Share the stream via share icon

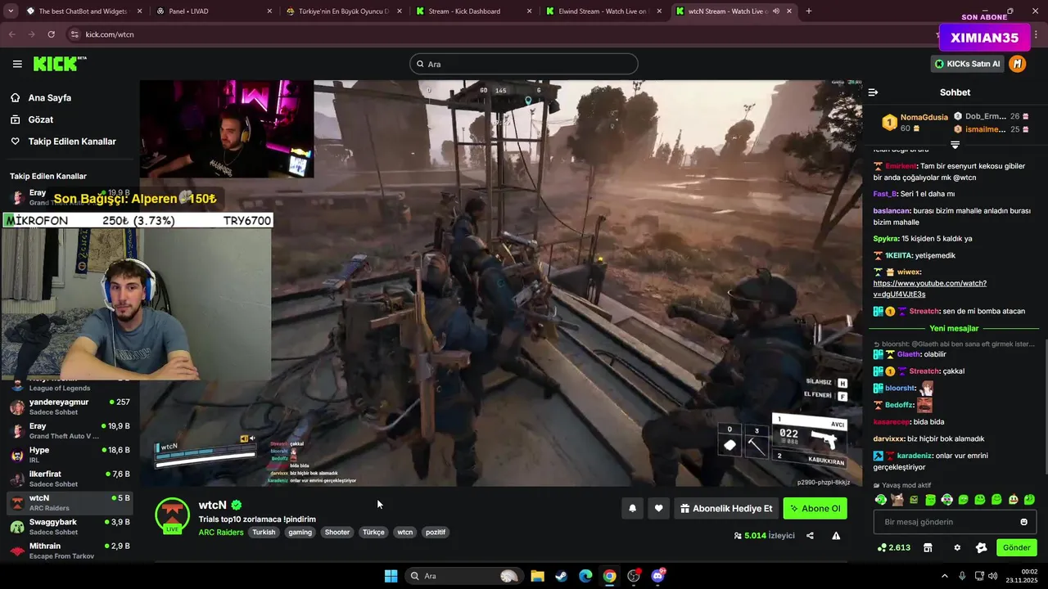point(810,536)
